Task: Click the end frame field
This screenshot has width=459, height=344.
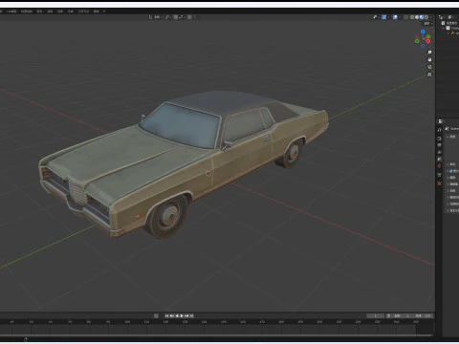Action: [423, 316]
